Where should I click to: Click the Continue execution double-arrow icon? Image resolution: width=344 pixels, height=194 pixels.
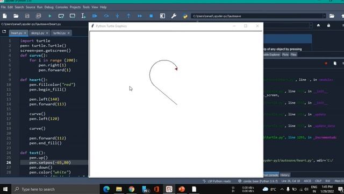(140, 16)
